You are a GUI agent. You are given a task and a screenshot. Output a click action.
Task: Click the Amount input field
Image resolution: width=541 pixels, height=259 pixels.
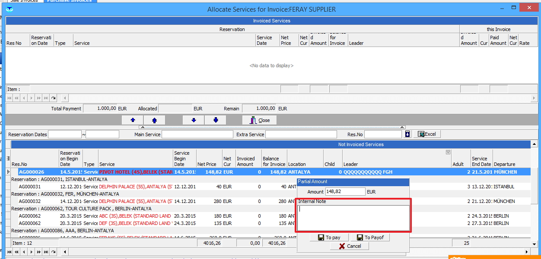pyautogui.click(x=345, y=191)
